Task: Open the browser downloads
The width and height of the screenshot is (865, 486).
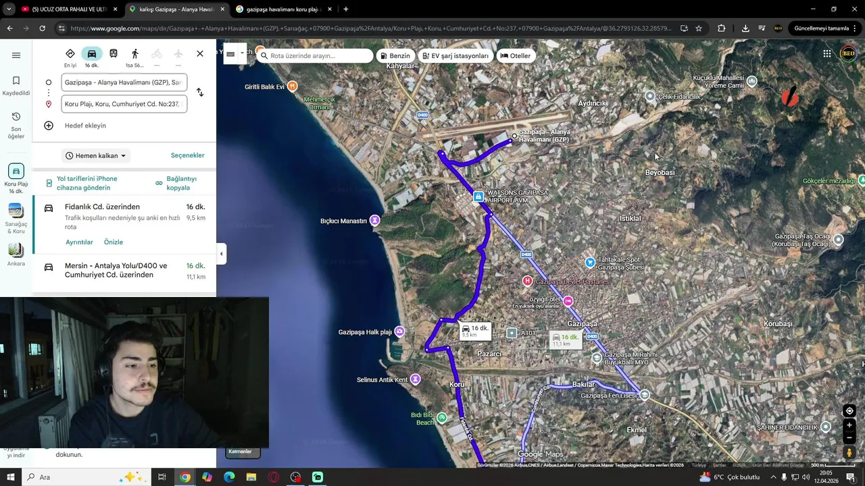Action: click(x=745, y=28)
